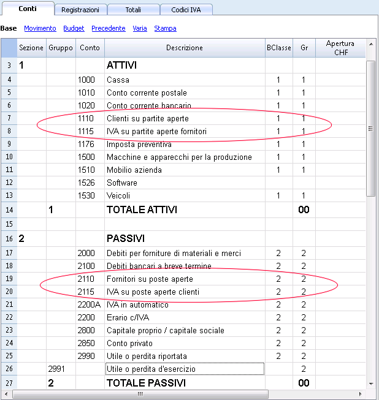Switch to the Registrazioni tab

[80, 10]
